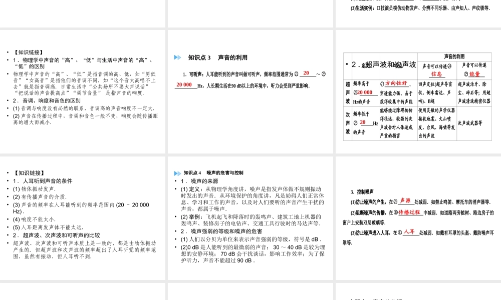Click the red answer 方向性好 in the table
This screenshot has width=501, height=300.
pos(396,83)
